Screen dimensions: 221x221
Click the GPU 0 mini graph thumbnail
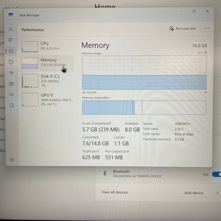point(30,99)
